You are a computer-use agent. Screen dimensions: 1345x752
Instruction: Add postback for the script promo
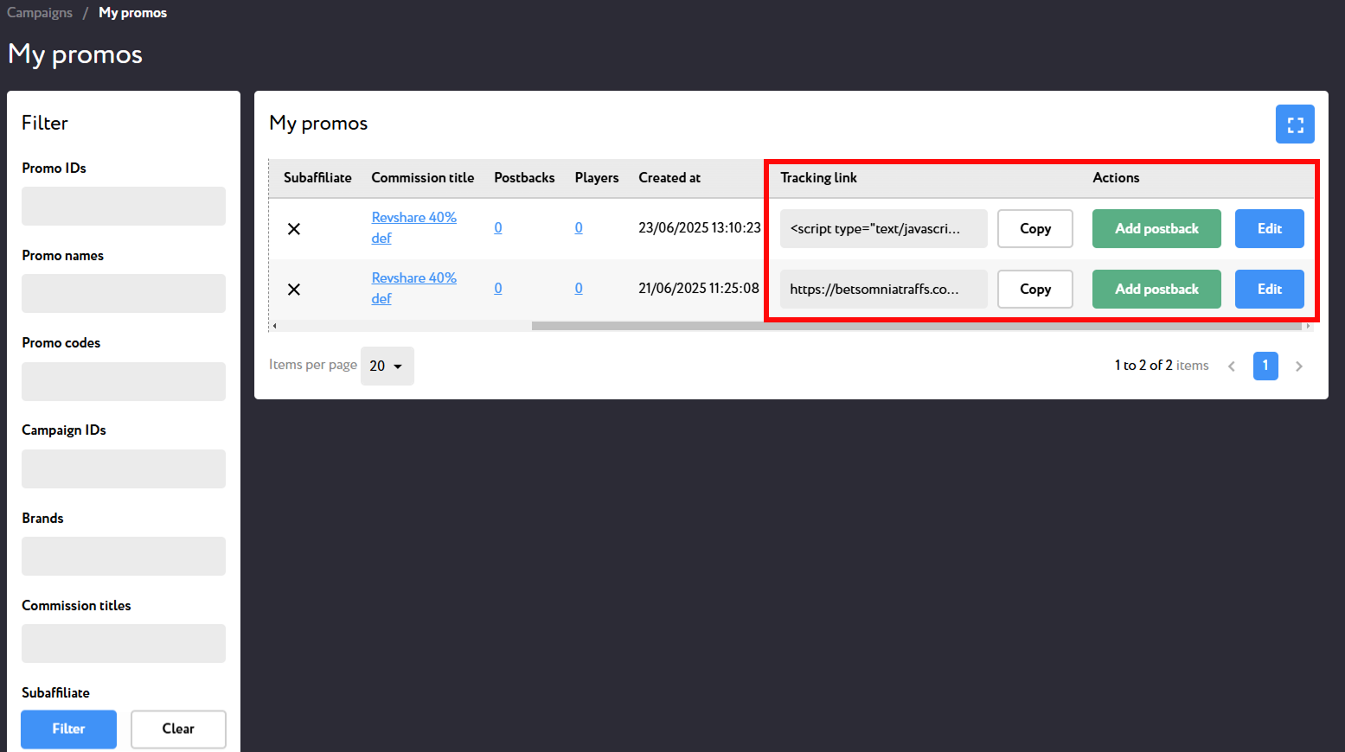(1156, 228)
